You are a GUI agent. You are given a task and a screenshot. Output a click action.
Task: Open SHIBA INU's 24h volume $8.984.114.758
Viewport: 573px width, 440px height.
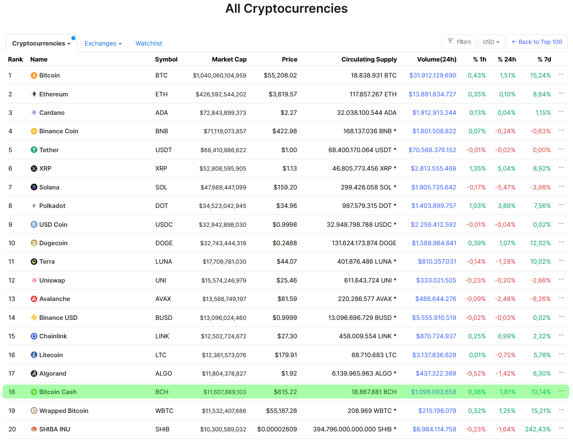point(434,429)
